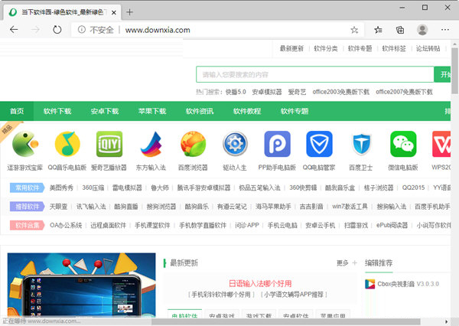
Task: Search hot keyword office2003免费版下载
Action: pos(341,92)
